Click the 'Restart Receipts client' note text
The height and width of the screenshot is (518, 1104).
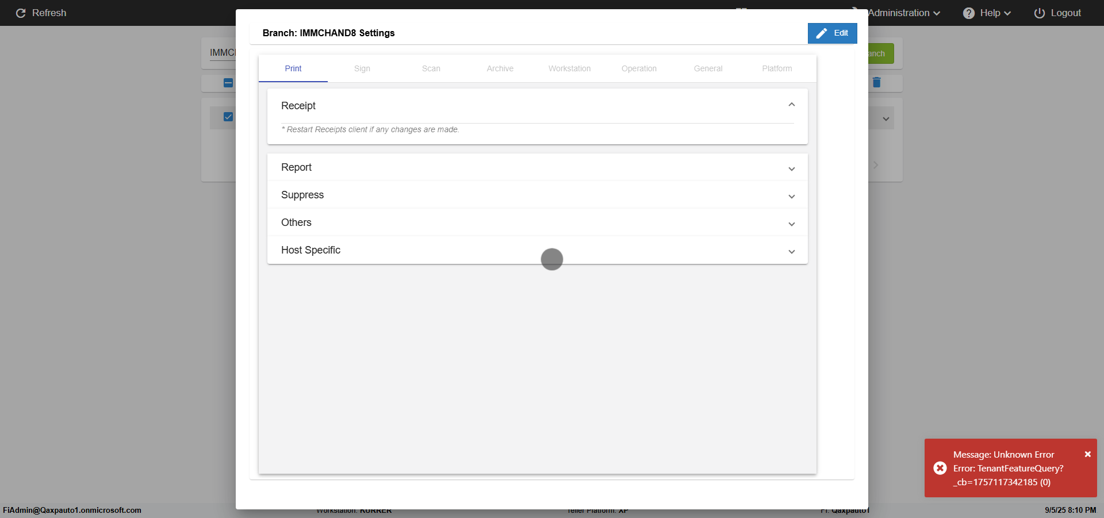(370, 129)
